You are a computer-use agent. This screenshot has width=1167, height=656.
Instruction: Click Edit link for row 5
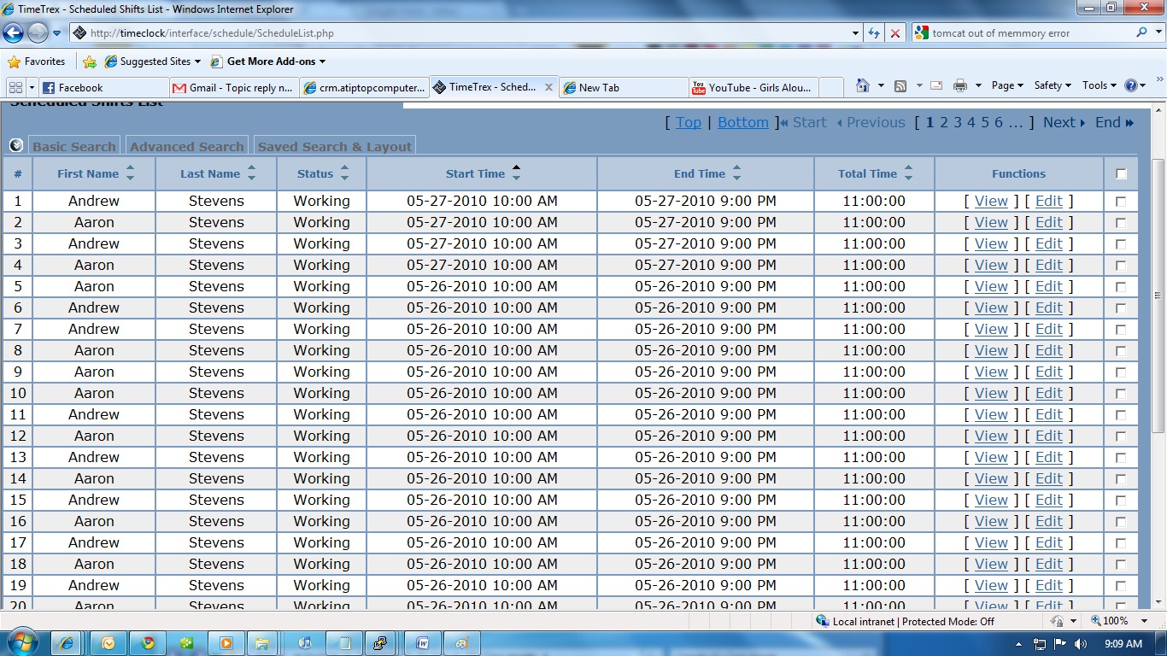(1048, 286)
